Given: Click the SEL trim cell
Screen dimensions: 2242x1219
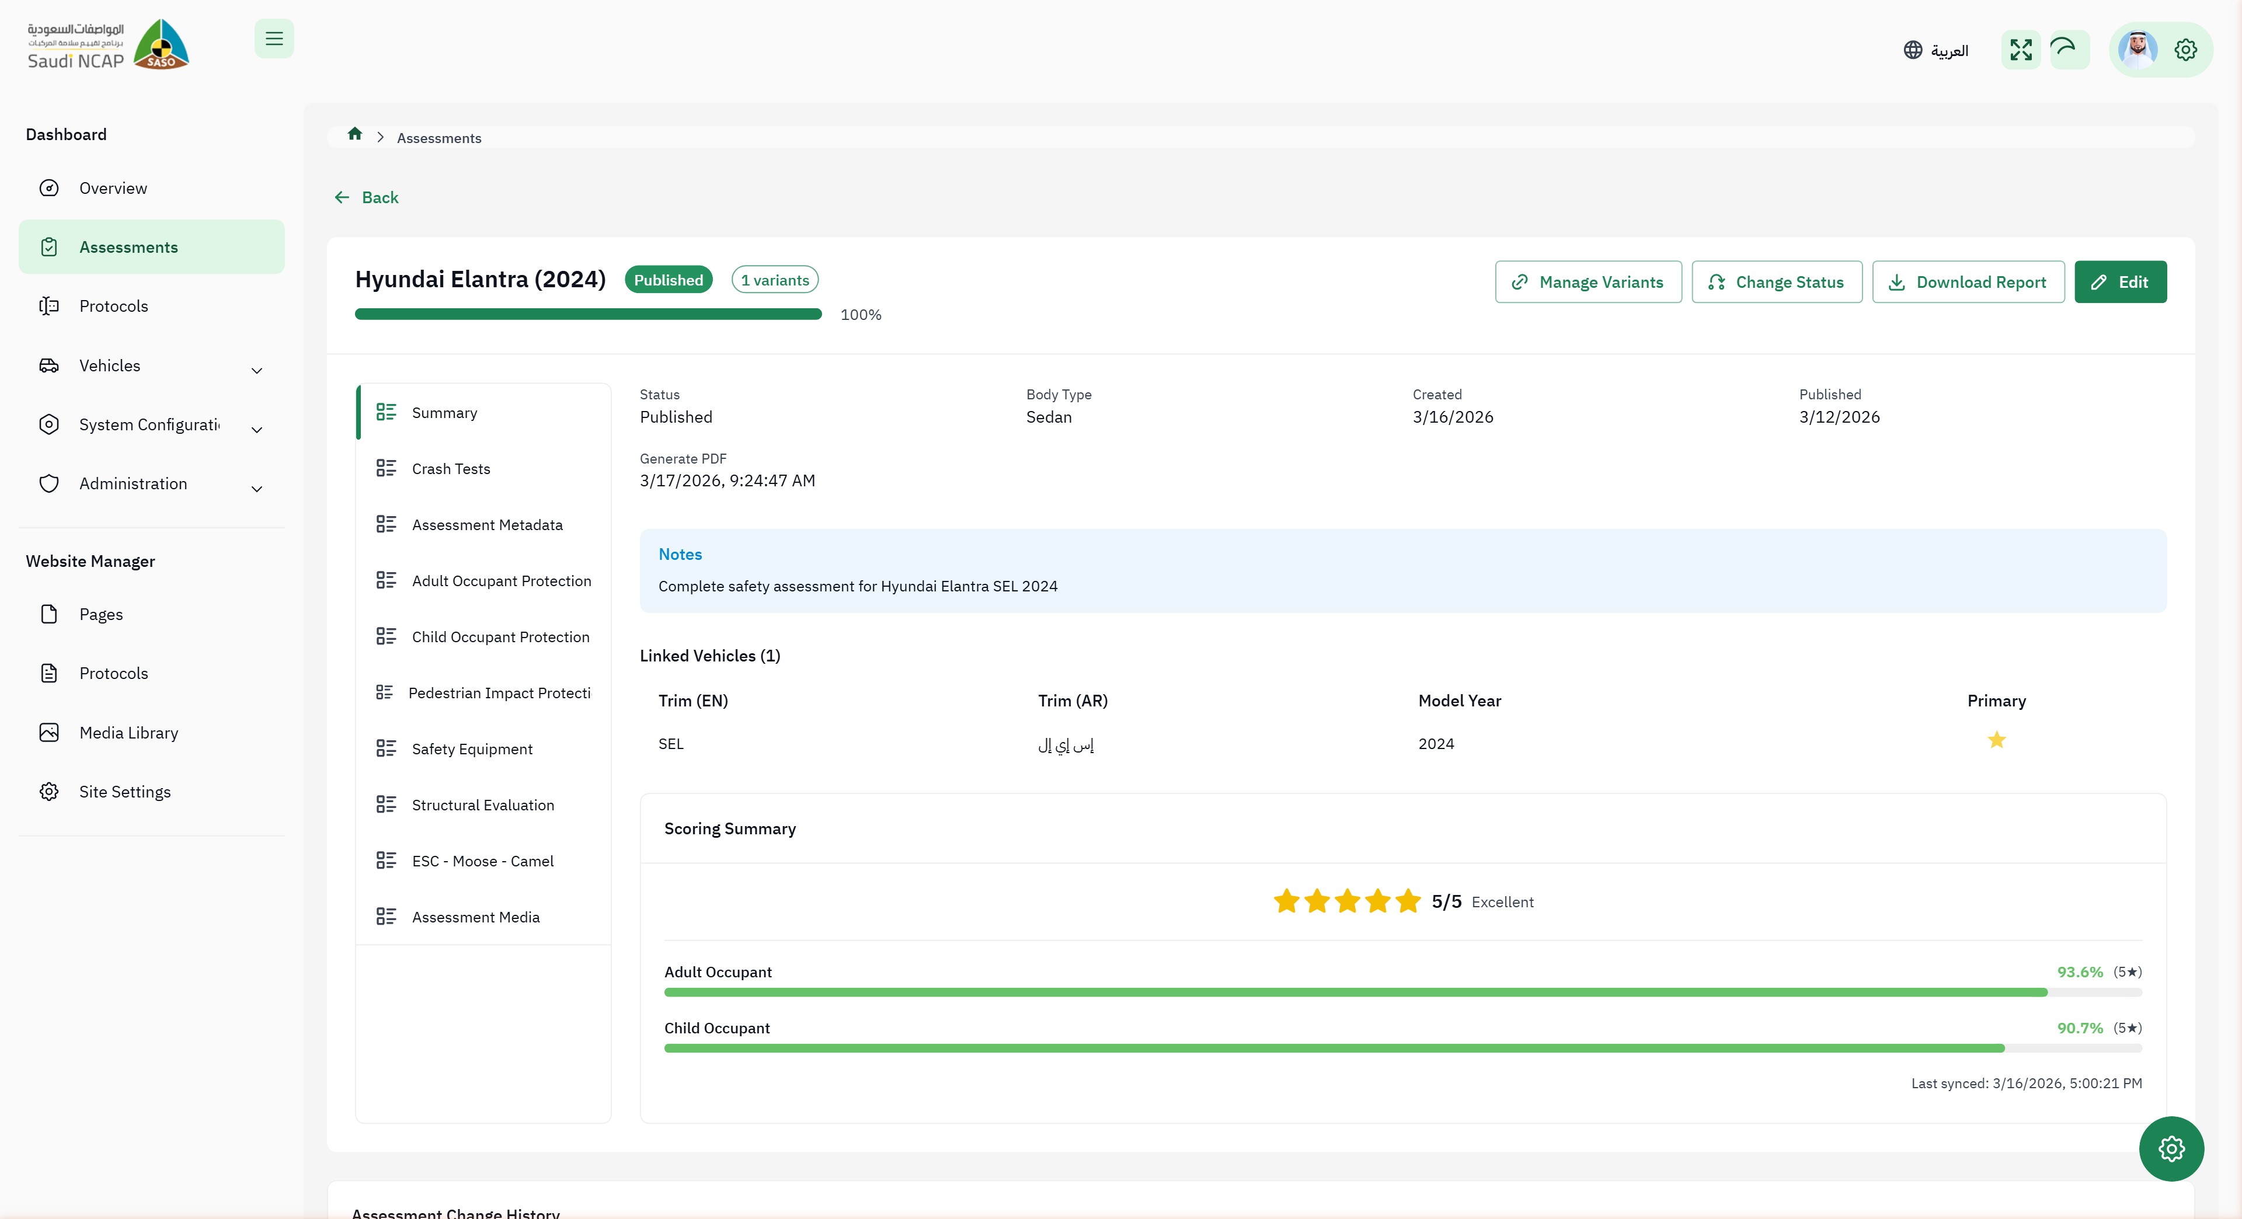Looking at the screenshot, I should tap(671, 744).
